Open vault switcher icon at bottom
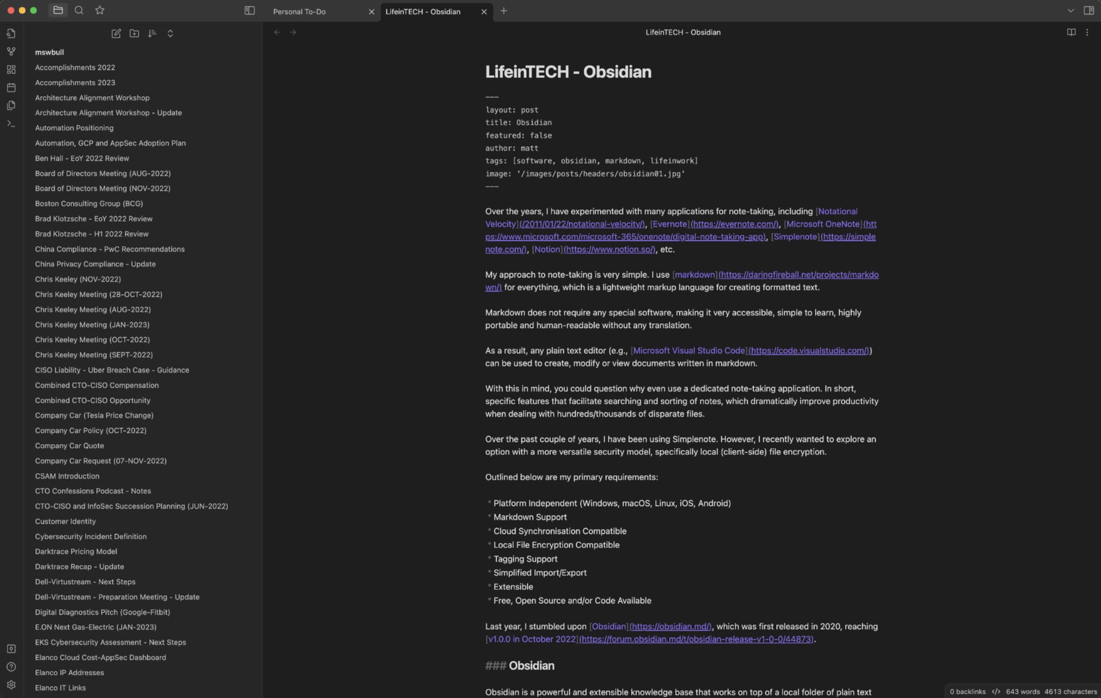This screenshot has width=1101, height=698. coord(11,649)
